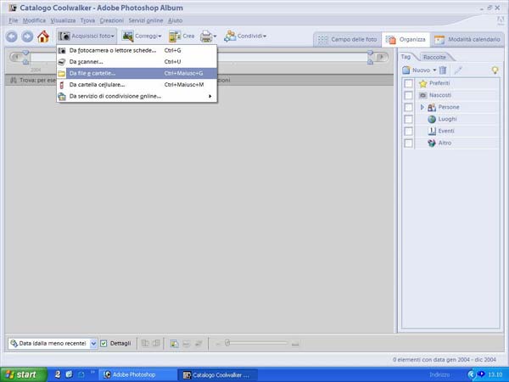
Task: Click the photo review icon in bottom bar
Action: click(x=174, y=344)
